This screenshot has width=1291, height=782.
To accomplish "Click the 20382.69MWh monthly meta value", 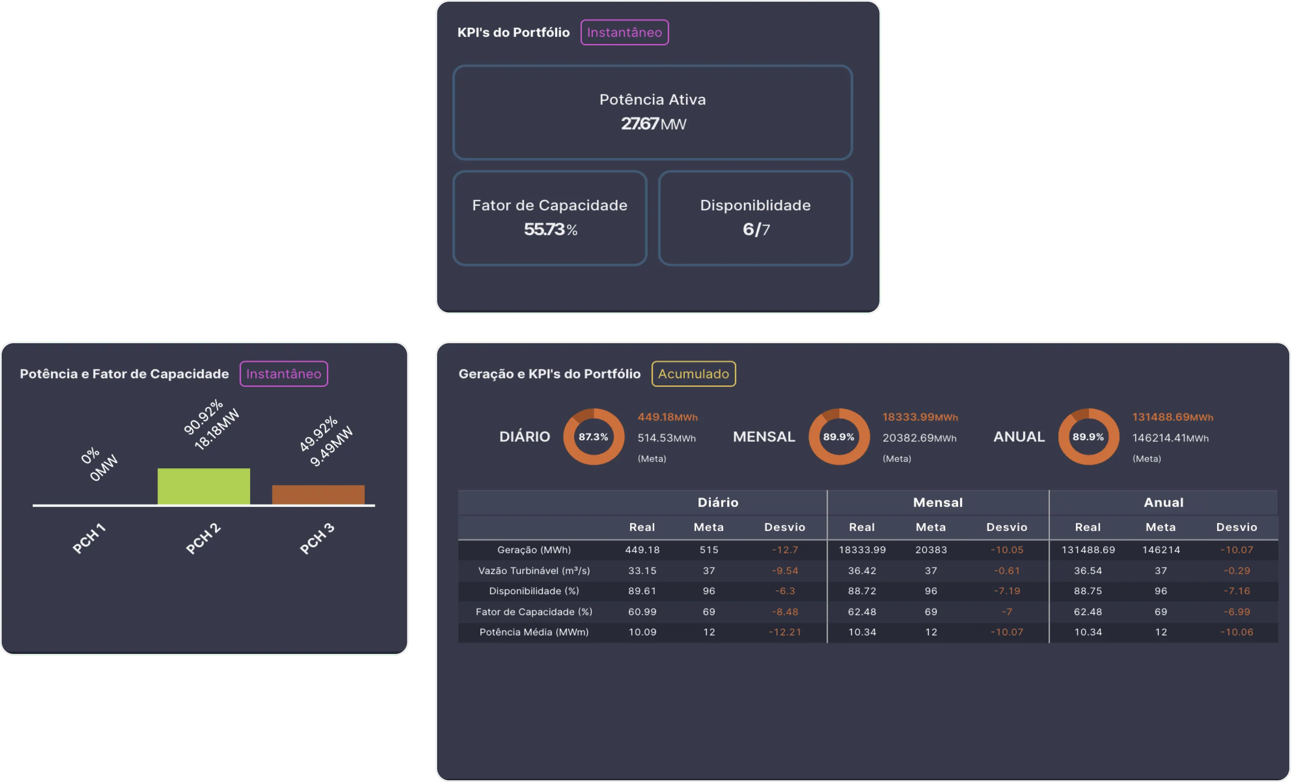I will point(920,438).
